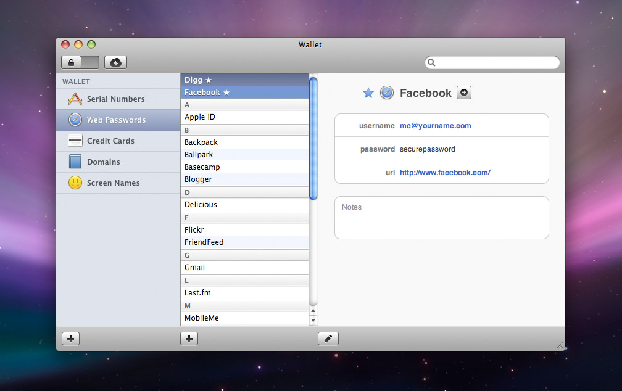Click the url field label

click(391, 173)
